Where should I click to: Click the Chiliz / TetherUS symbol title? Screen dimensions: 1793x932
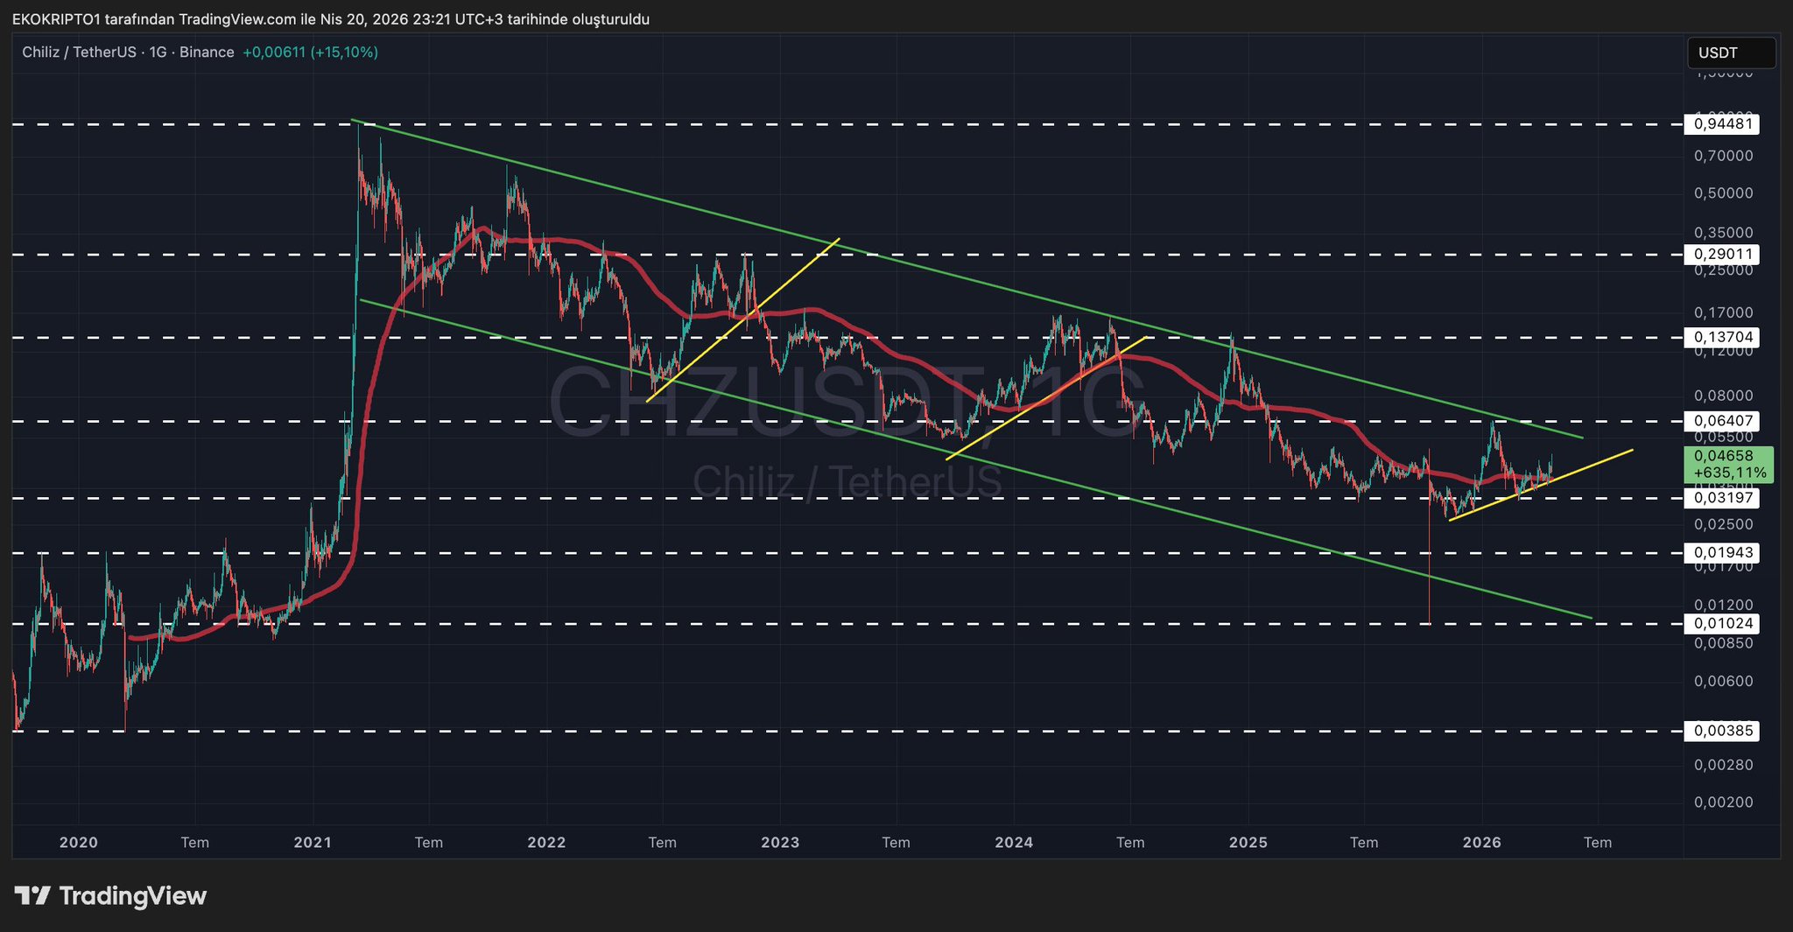79,53
